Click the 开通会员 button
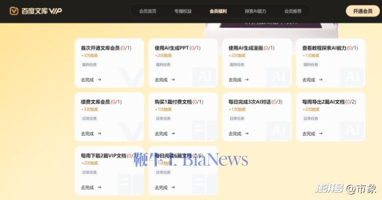Screen dimensions: 382x200 363,11
